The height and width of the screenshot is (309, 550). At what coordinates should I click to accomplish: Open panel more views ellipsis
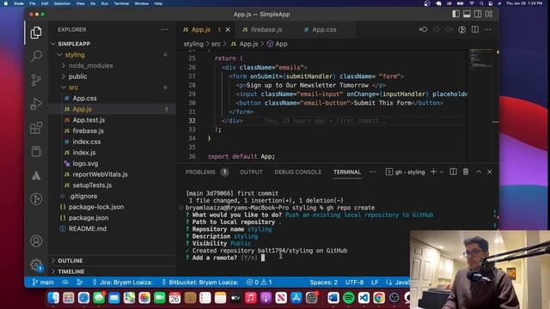pos(373,172)
